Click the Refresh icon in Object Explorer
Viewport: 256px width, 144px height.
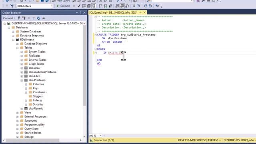(x=38, y=18)
